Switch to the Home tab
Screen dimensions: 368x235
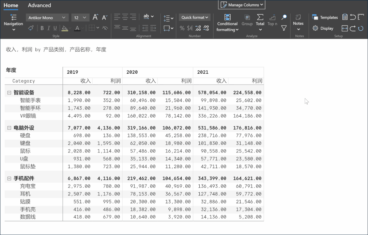11,5
